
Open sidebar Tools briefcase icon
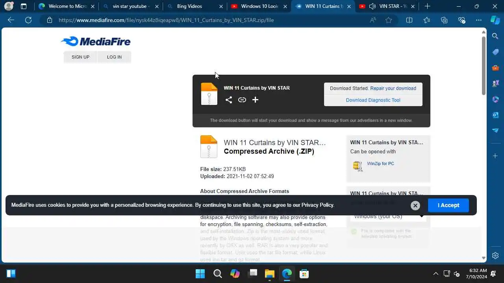(x=495, y=68)
